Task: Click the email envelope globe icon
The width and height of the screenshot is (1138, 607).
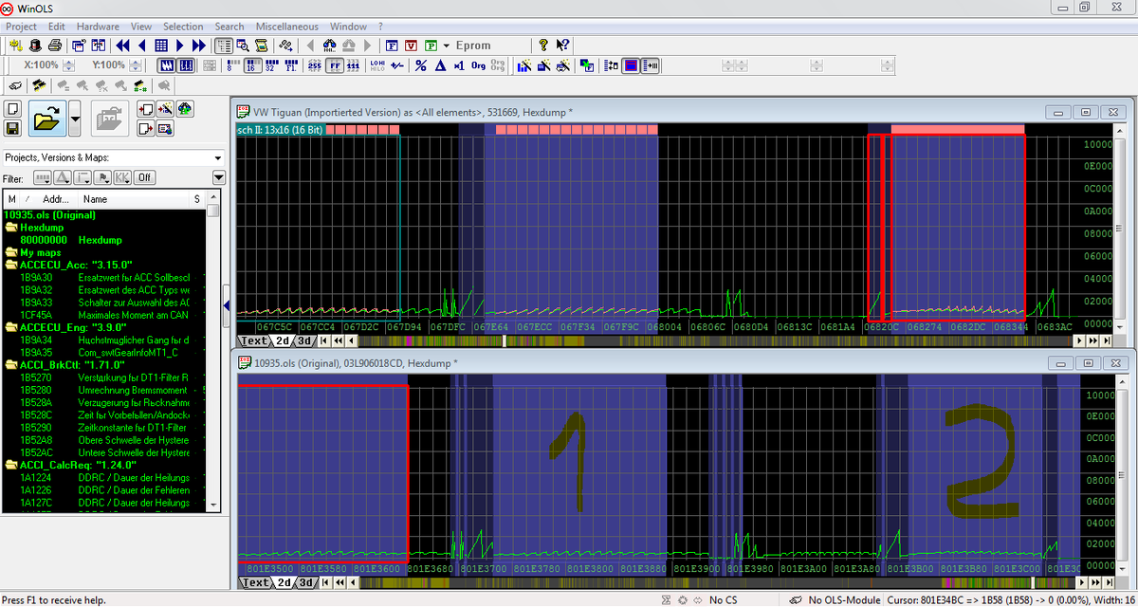Action: [165, 128]
